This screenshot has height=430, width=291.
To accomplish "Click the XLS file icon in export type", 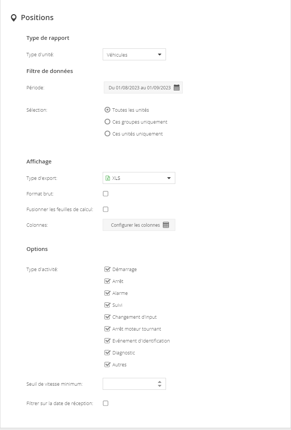I will 108,178.
